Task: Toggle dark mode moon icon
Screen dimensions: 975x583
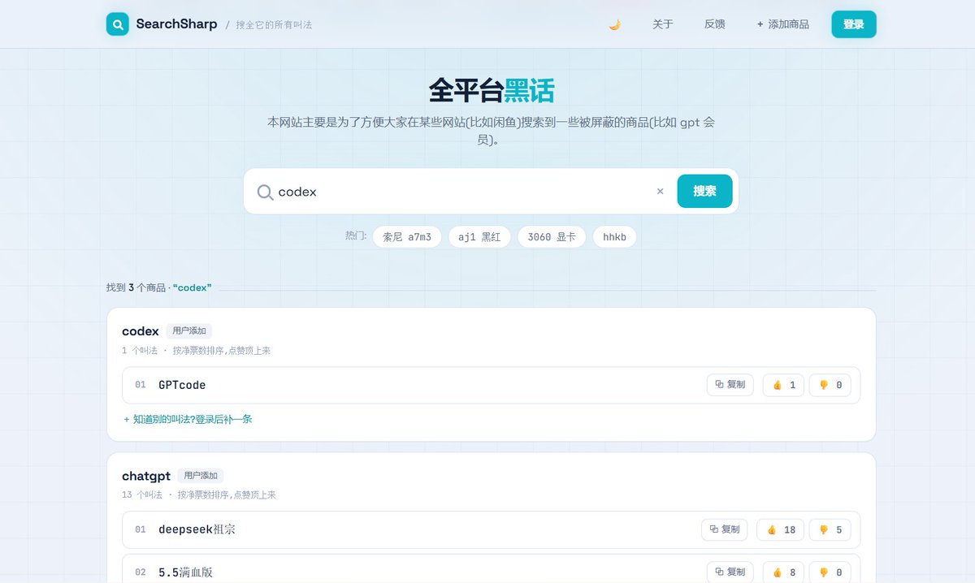Action: [615, 24]
